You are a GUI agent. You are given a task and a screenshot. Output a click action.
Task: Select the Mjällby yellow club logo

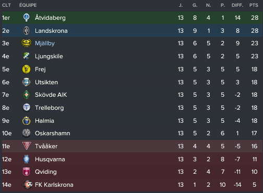tap(26, 43)
